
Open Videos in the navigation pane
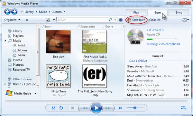click(x=17, y=60)
